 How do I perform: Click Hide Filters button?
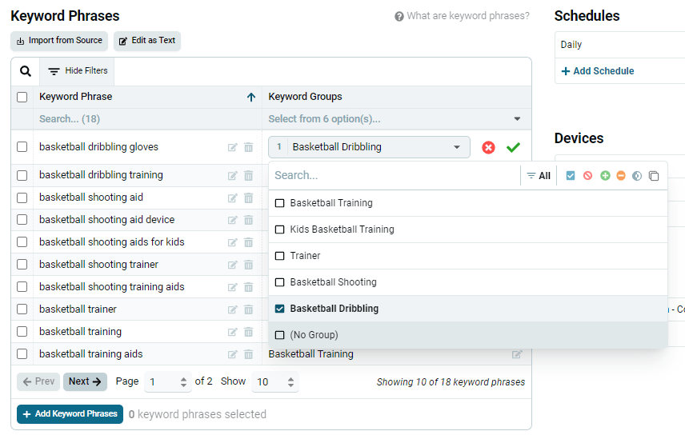coord(78,70)
